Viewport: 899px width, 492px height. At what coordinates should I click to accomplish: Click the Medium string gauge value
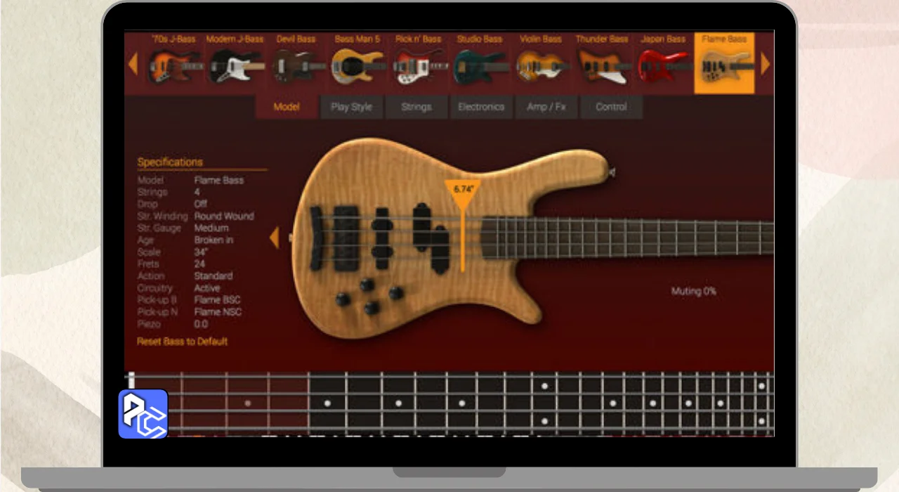211,228
